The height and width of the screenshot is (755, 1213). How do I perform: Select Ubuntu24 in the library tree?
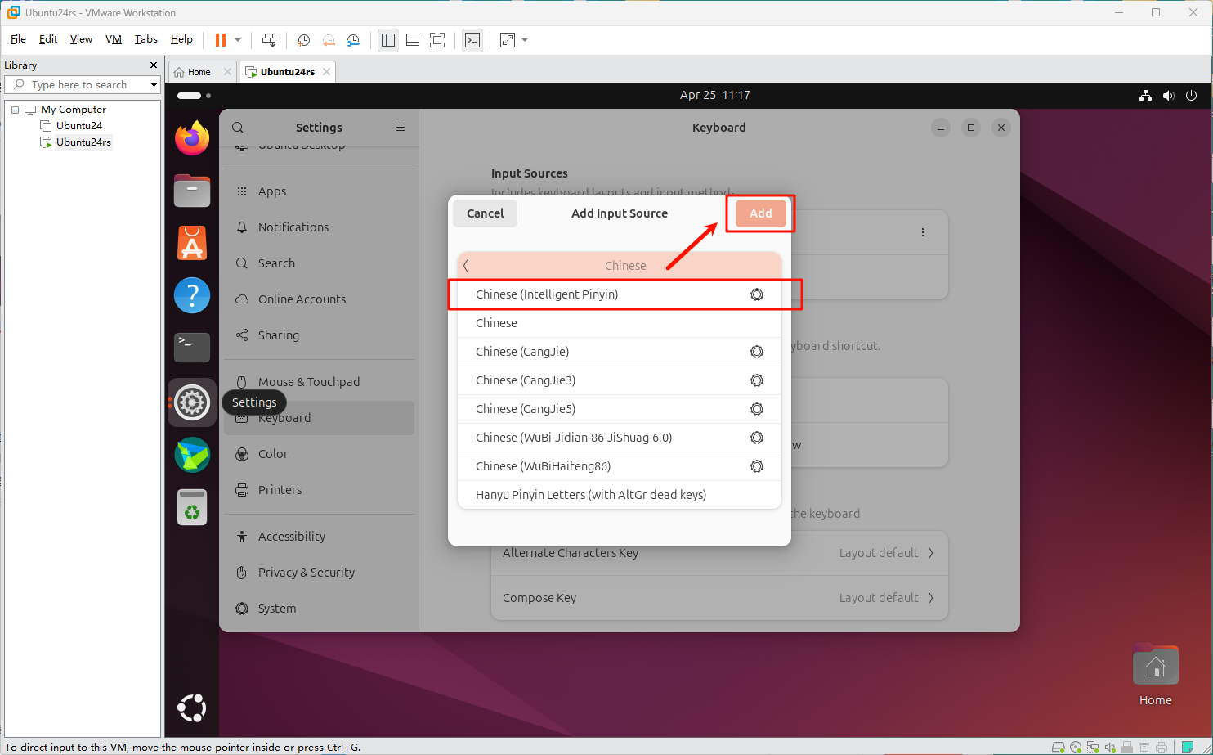[x=79, y=126]
